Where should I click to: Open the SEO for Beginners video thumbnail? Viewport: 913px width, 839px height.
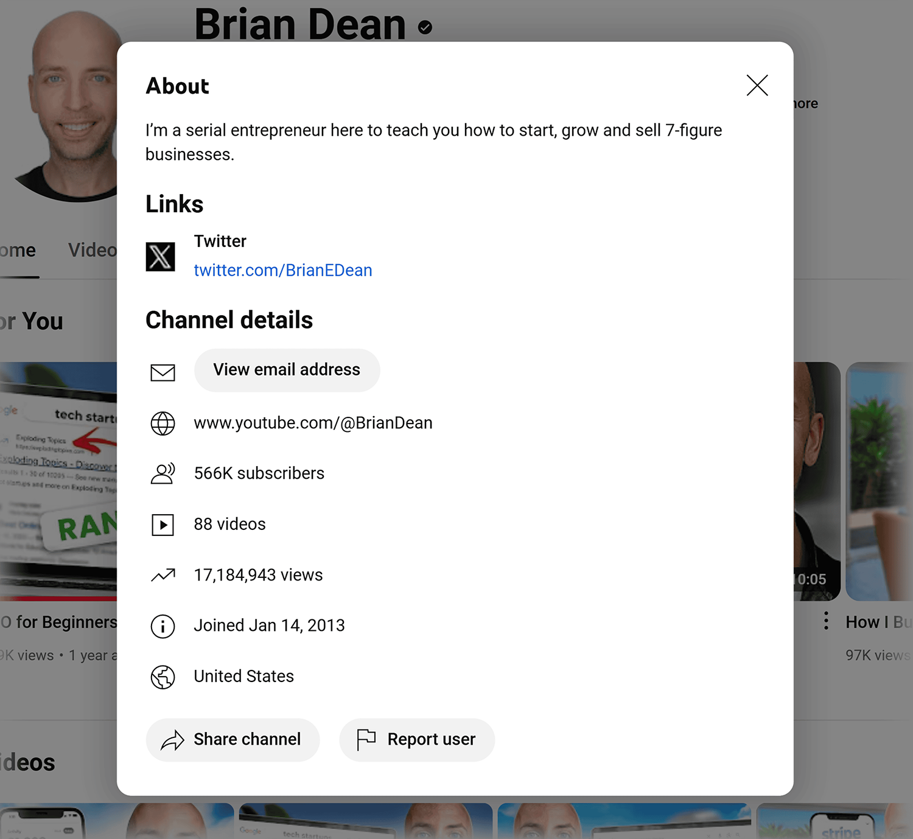pos(58,481)
